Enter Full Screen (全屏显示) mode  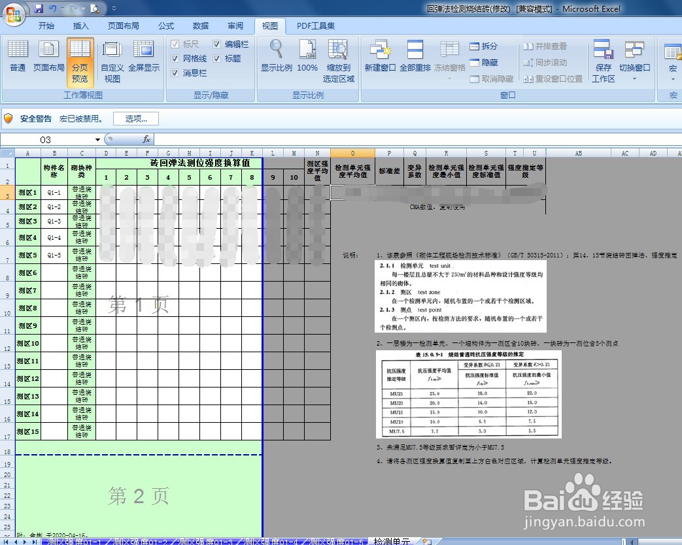click(144, 56)
